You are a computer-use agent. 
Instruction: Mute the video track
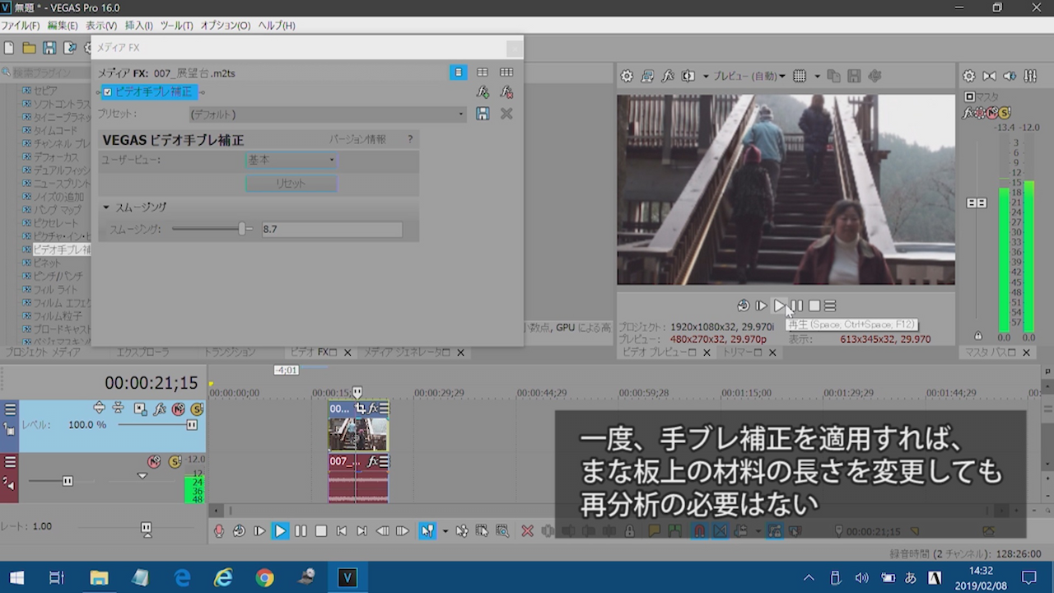[179, 409]
